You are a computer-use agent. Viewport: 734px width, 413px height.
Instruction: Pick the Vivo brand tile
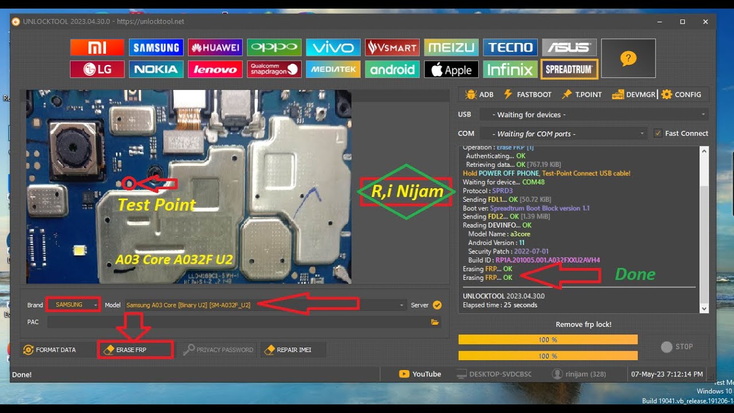click(x=333, y=47)
